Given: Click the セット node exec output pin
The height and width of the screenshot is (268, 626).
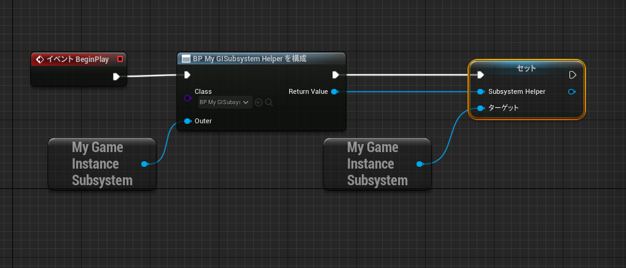Looking at the screenshot, I should 573,75.
